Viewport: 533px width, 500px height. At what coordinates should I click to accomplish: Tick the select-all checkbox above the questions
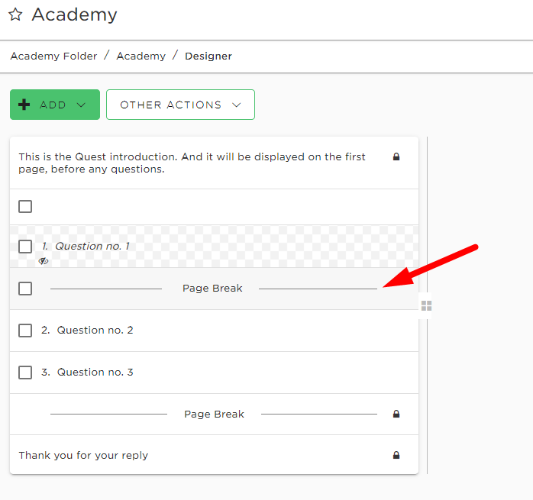click(25, 206)
